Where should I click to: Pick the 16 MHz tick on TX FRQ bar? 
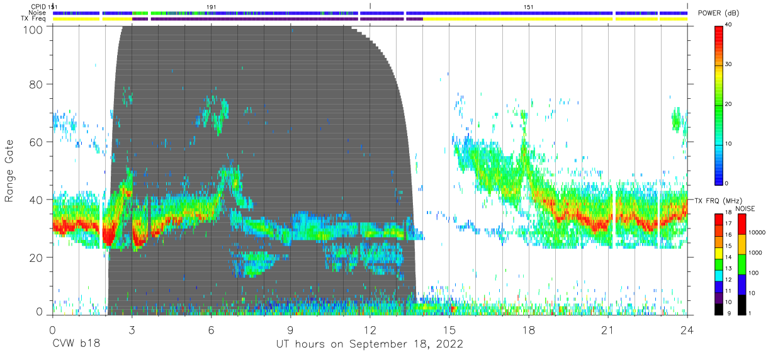click(x=729, y=235)
